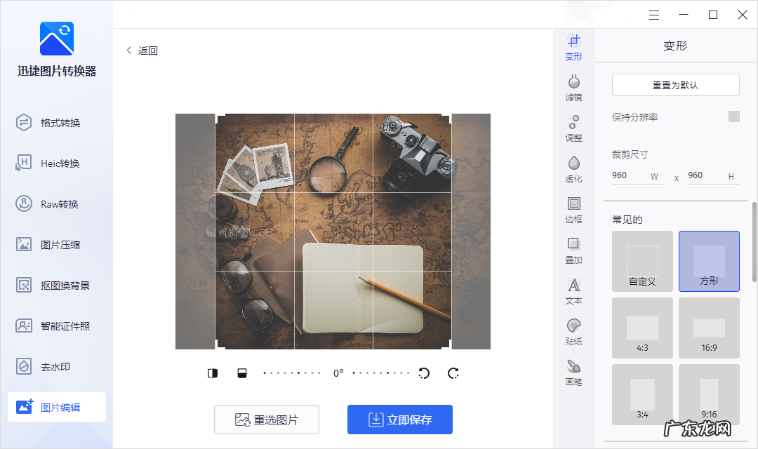Select the 虚化 blur tool

[573, 168]
